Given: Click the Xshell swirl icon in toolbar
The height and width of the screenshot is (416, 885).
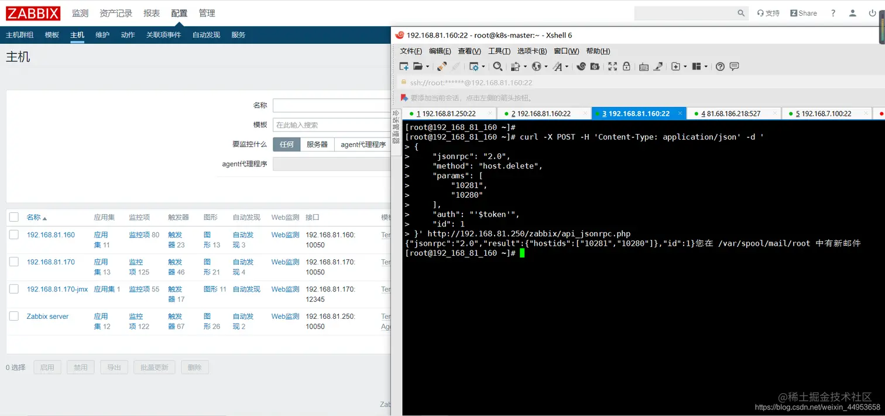Looking at the screenshot, I should click(x=581, y=67).
